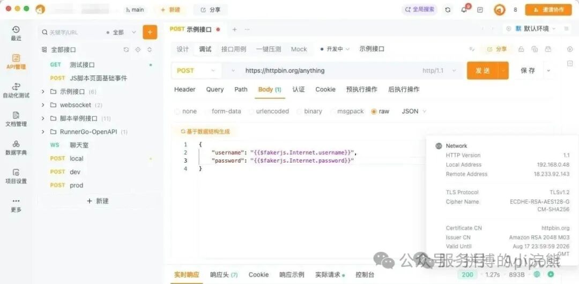Viewport: 579px width, 284px height.
Task: Open the 最近 recent sidebar section
Action: point(16,33)
